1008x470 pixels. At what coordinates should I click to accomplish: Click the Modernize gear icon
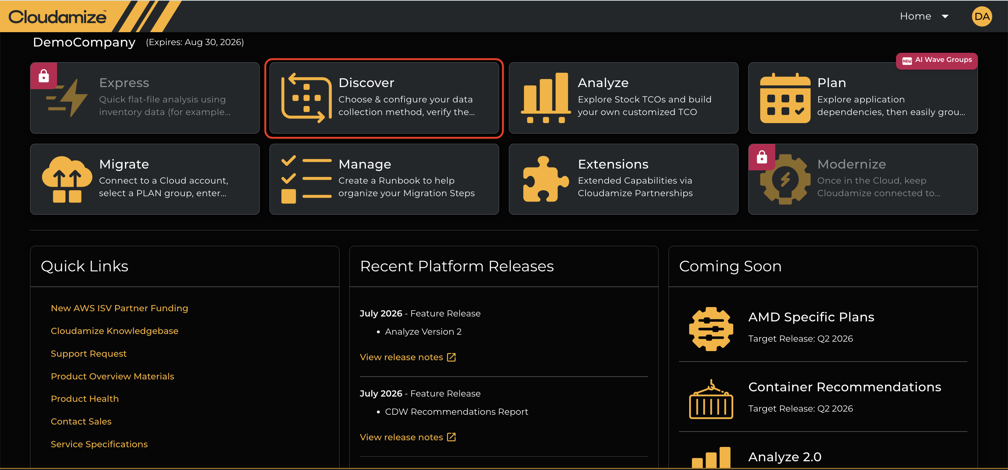click(785, 179)
